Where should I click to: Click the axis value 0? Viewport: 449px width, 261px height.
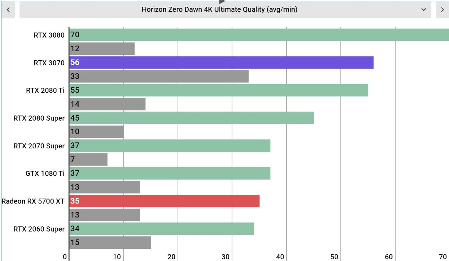65,257
